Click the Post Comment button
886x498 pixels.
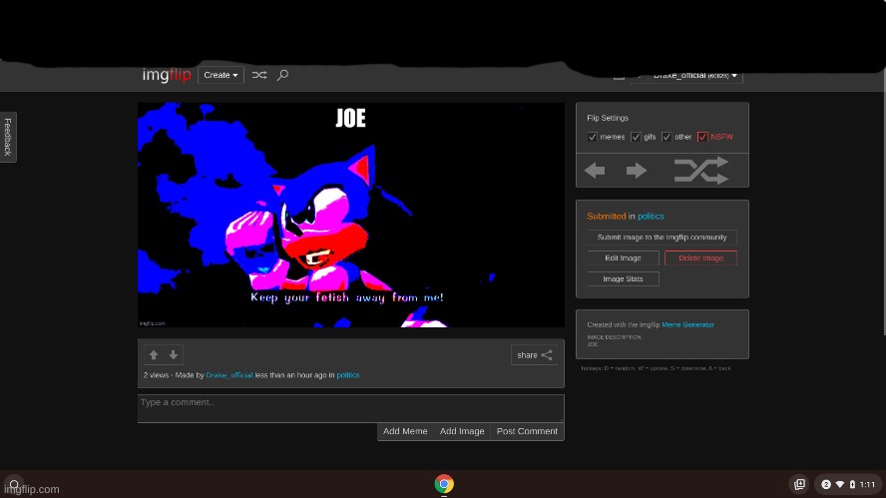[527, 431]
